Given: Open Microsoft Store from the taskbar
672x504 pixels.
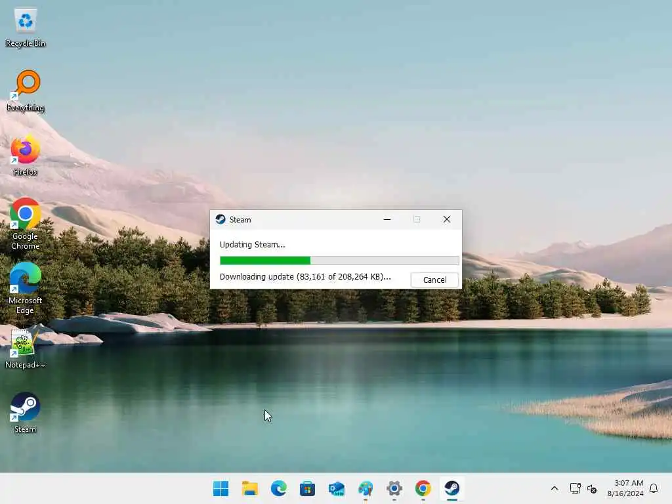Looking at the screenshot, I should coord(307,488).
